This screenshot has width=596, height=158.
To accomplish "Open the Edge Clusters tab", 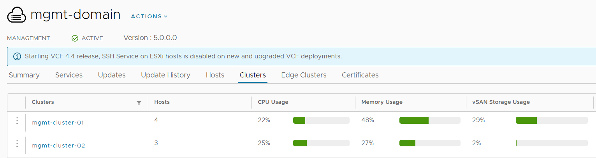I will [x=304, y=75].
